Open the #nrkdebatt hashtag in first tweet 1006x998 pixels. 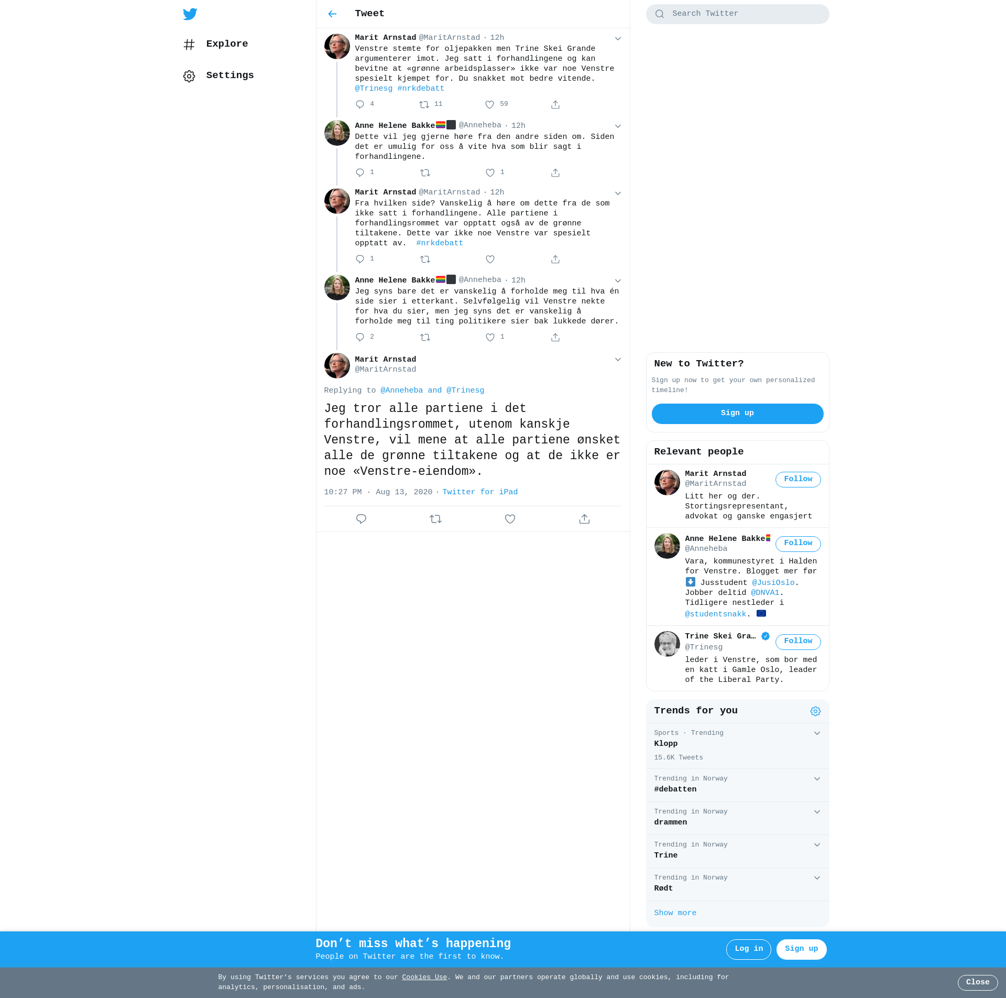point(421,89)
